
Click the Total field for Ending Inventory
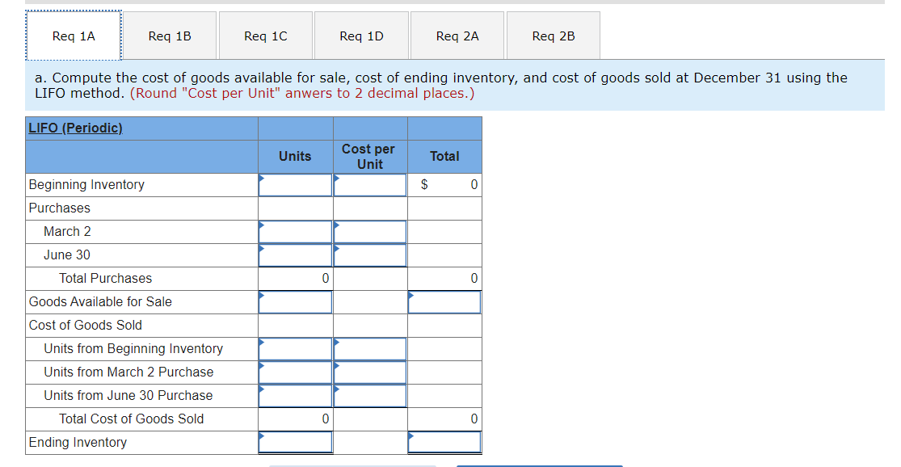point(444,442)
